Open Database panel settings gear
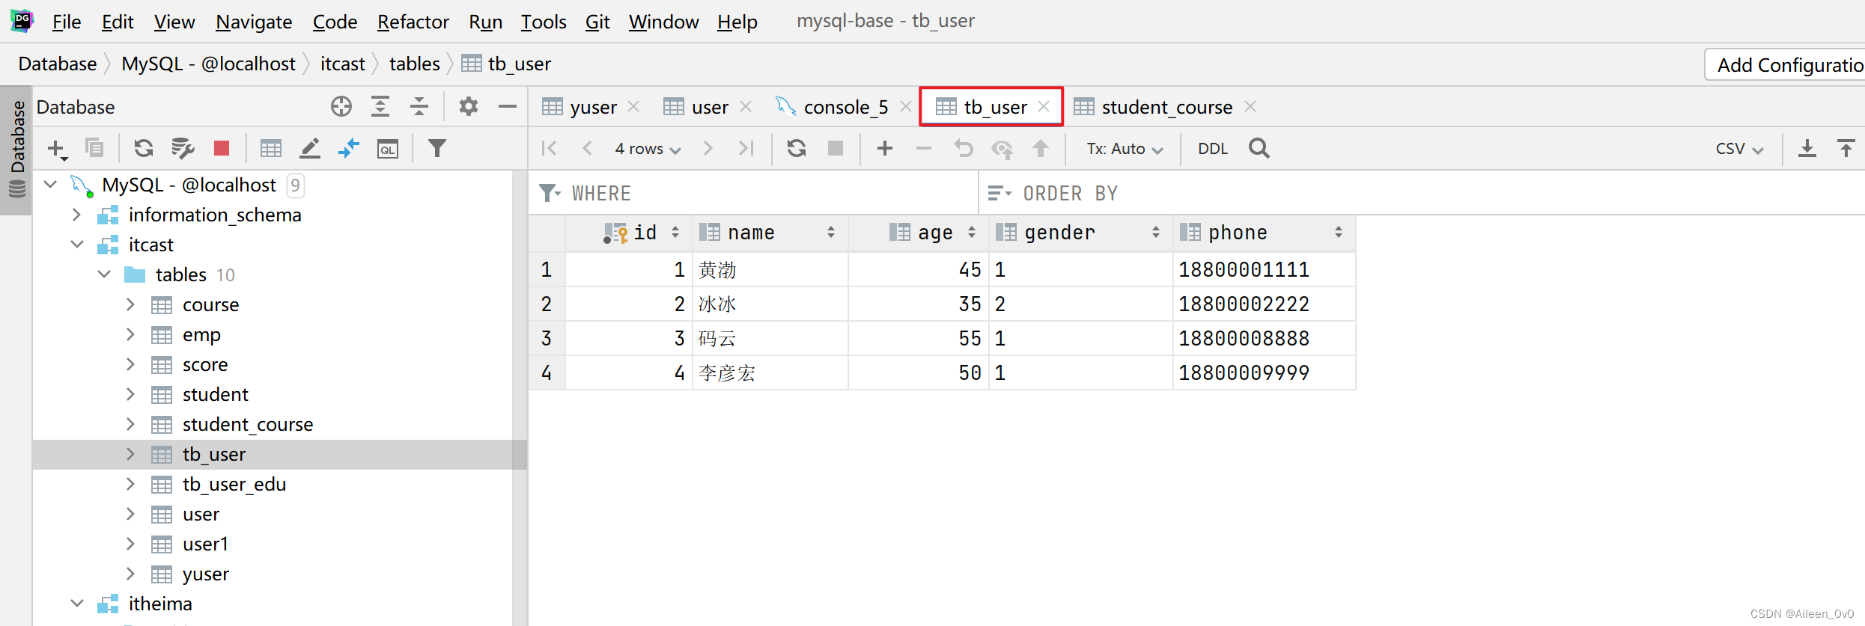 pos(469,106)
